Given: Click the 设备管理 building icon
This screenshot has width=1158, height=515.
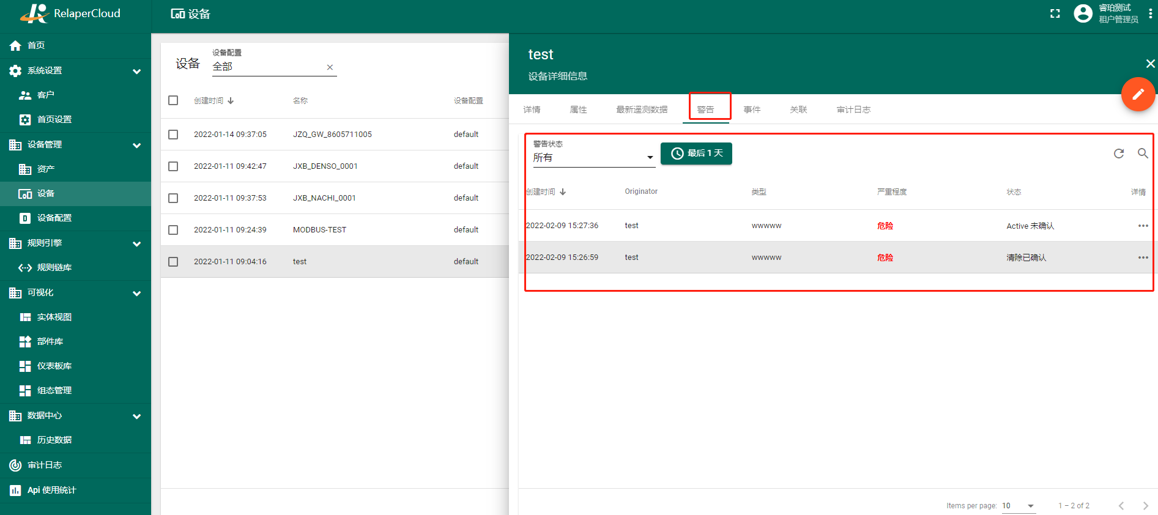Looking at the screenshot, I should 15,145.
